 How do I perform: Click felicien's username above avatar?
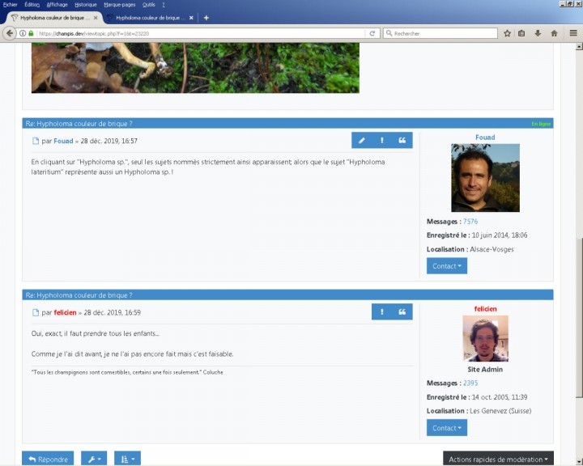coord(485,309)
